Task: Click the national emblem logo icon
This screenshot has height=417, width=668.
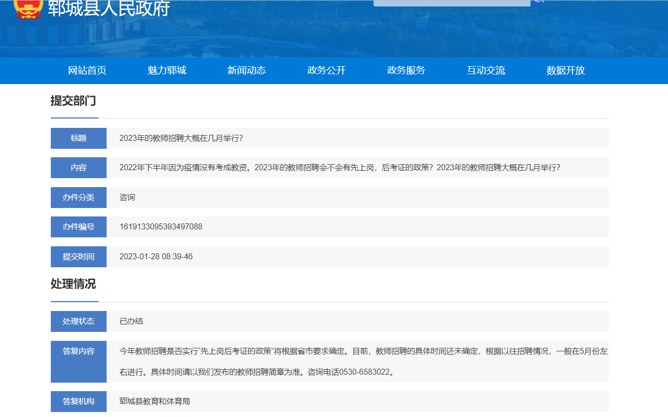Action: pyautogui.click(x=28, y=9)
